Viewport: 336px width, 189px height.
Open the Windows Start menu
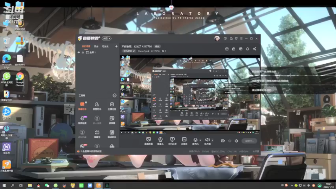[4, 185]
